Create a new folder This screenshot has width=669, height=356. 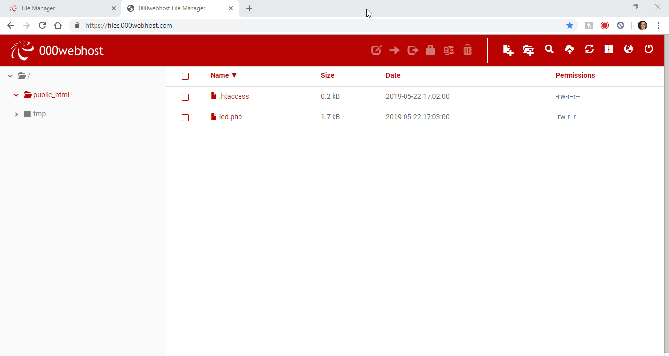pyautogui.click(x=528, y=49)
